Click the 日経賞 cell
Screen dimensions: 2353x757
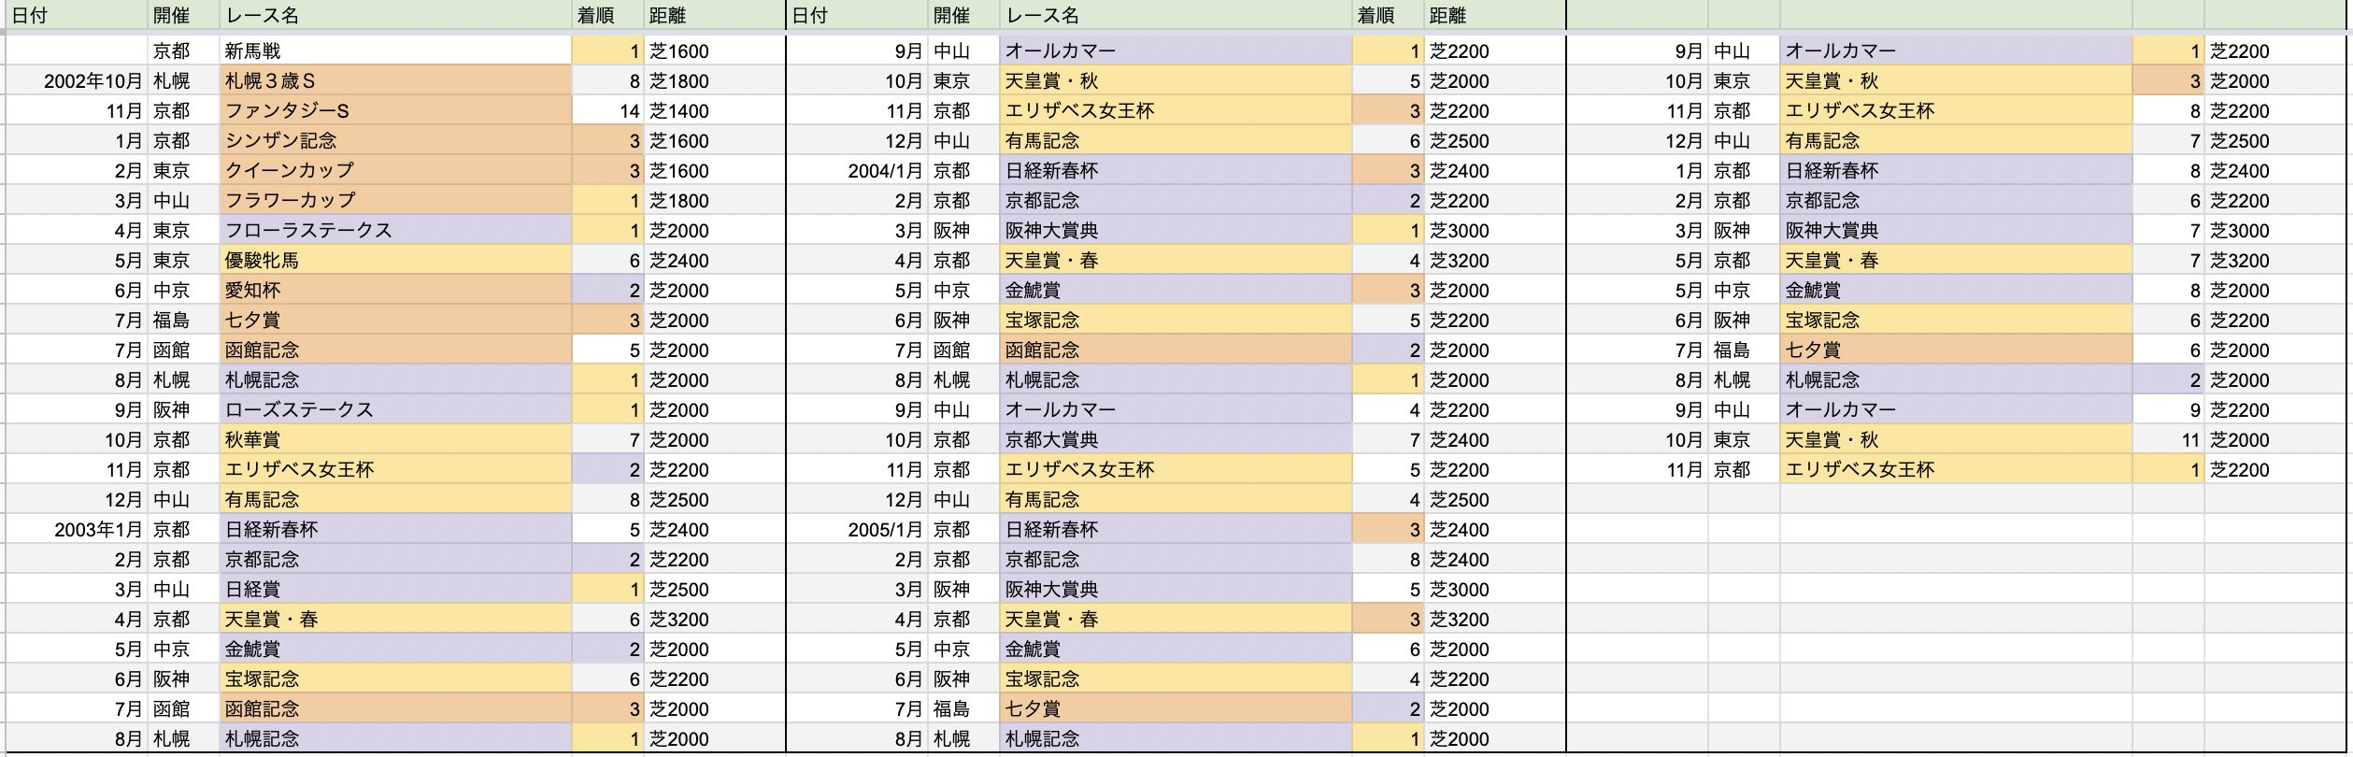click(394, 590)
